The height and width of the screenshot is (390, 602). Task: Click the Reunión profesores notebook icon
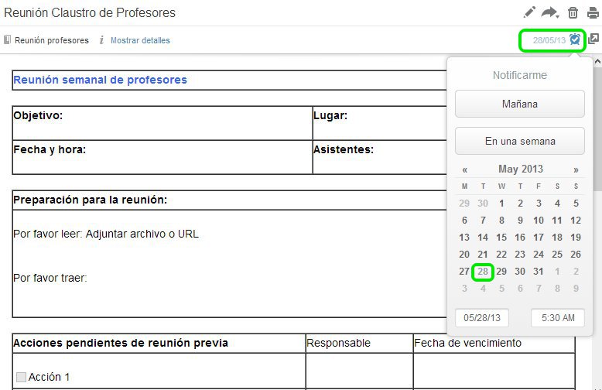(7, 39)
